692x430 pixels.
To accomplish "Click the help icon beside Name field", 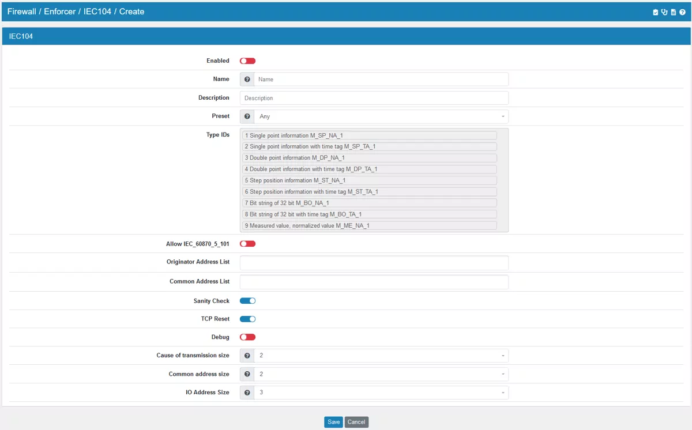I will click(x=247, y=80).
